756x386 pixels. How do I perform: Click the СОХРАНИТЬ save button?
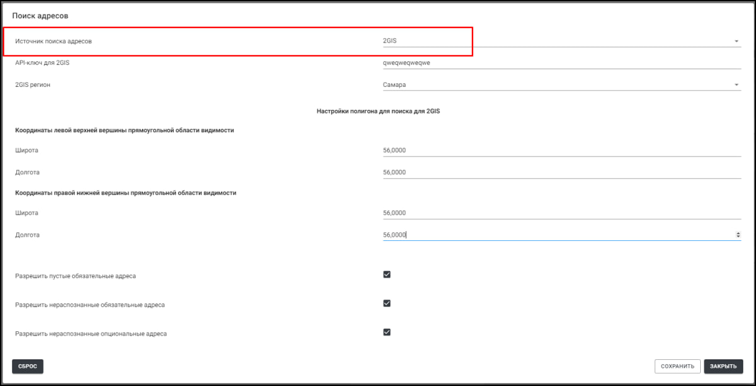[x=677, y=367]
